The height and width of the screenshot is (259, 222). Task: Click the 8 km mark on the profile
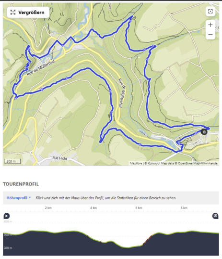click(x=184, y=207)
